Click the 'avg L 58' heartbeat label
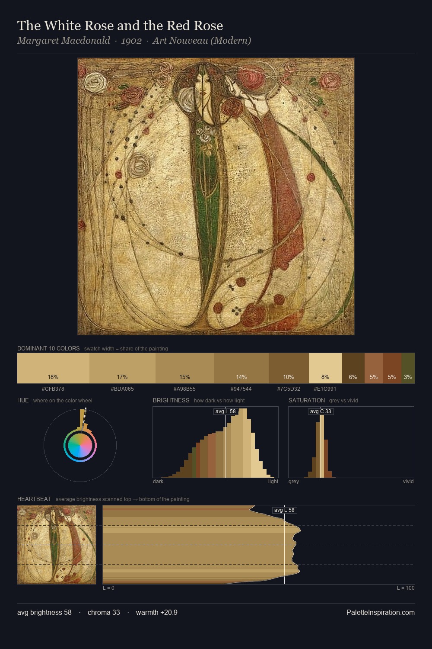This screenshot has height=649, width=432. pos(284,510)
